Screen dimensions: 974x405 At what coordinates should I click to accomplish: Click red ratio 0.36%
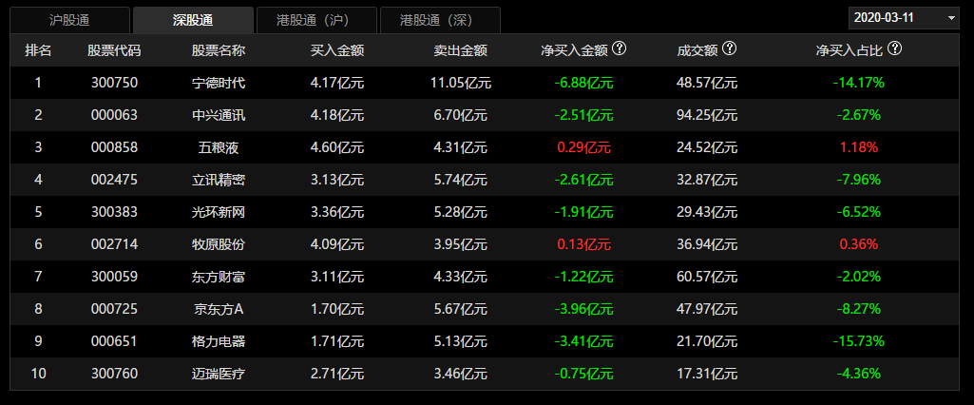858,244
